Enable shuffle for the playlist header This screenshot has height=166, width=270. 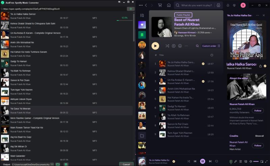[167, 46]
